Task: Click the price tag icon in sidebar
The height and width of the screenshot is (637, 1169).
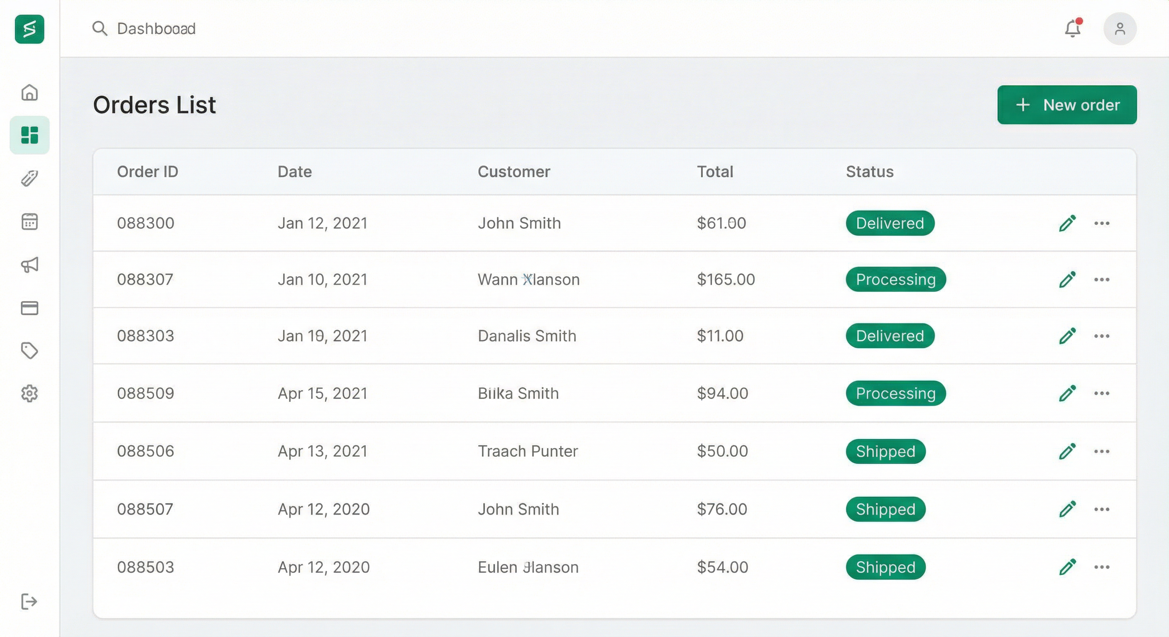Action: coord(29,350)
